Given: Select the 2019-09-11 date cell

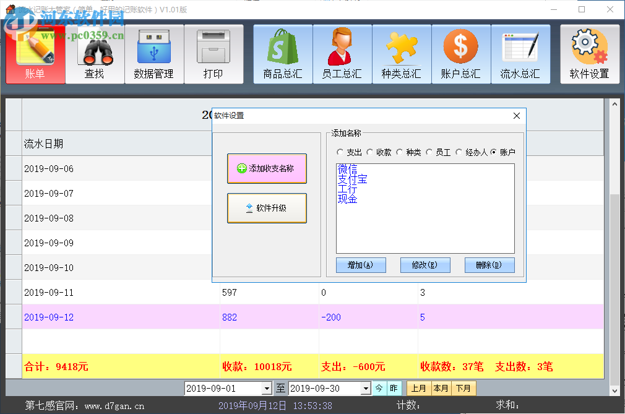Looking at the screenshot, I should pyautogui.click(x=121, y=293).
